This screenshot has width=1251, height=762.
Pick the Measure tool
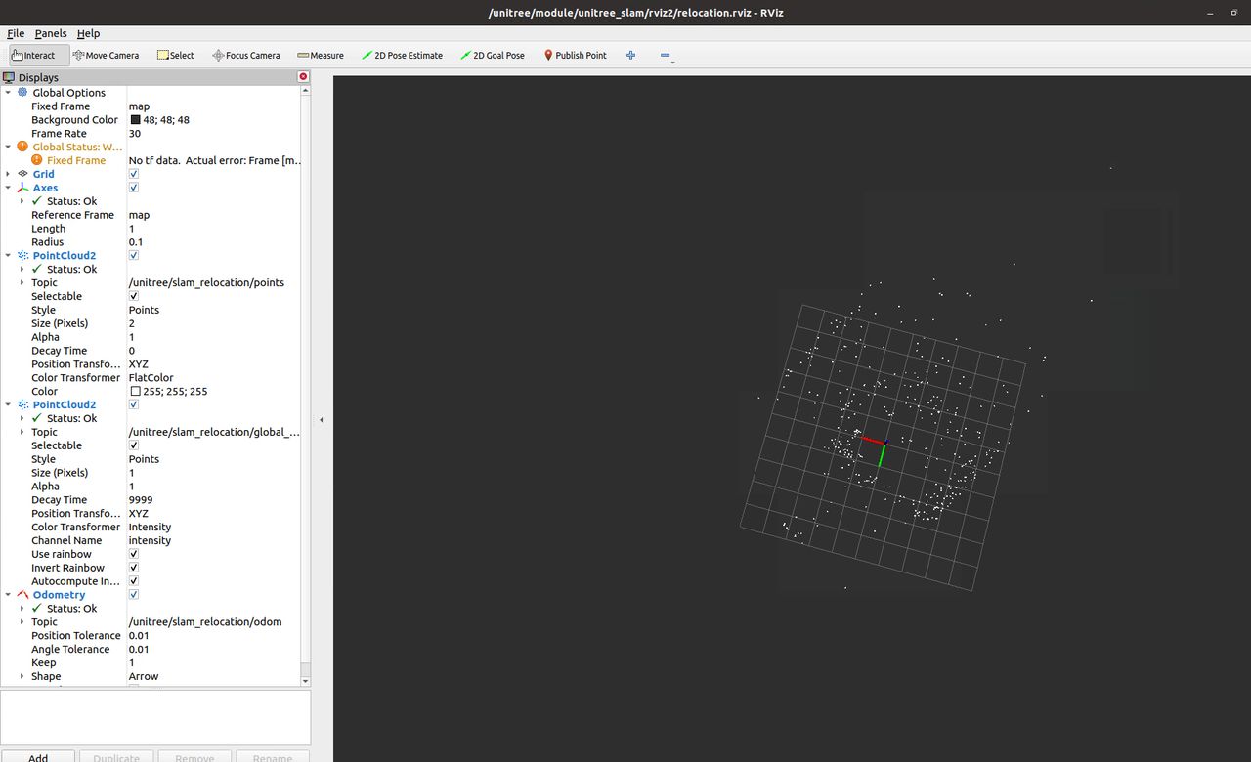coord(321,56)
